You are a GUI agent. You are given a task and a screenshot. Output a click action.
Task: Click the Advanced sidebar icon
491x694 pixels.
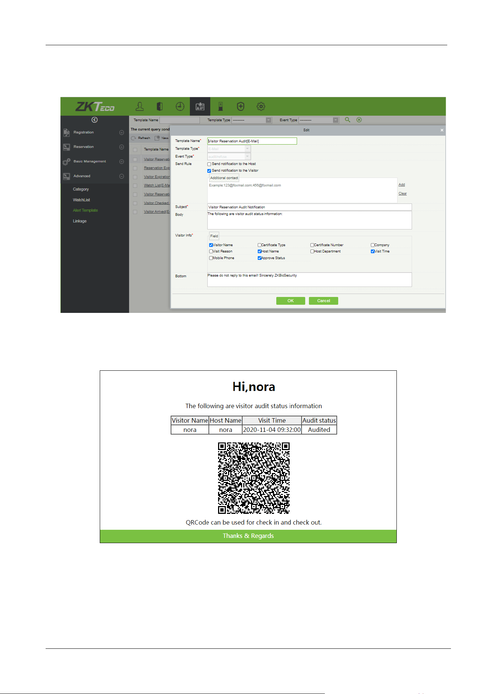coord(66,176)
